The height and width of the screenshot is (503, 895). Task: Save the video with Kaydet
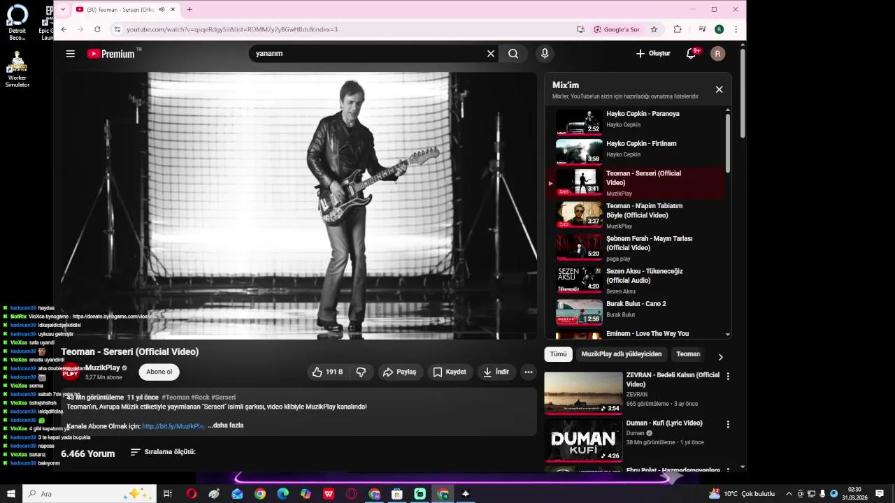[x=450, y=372]
